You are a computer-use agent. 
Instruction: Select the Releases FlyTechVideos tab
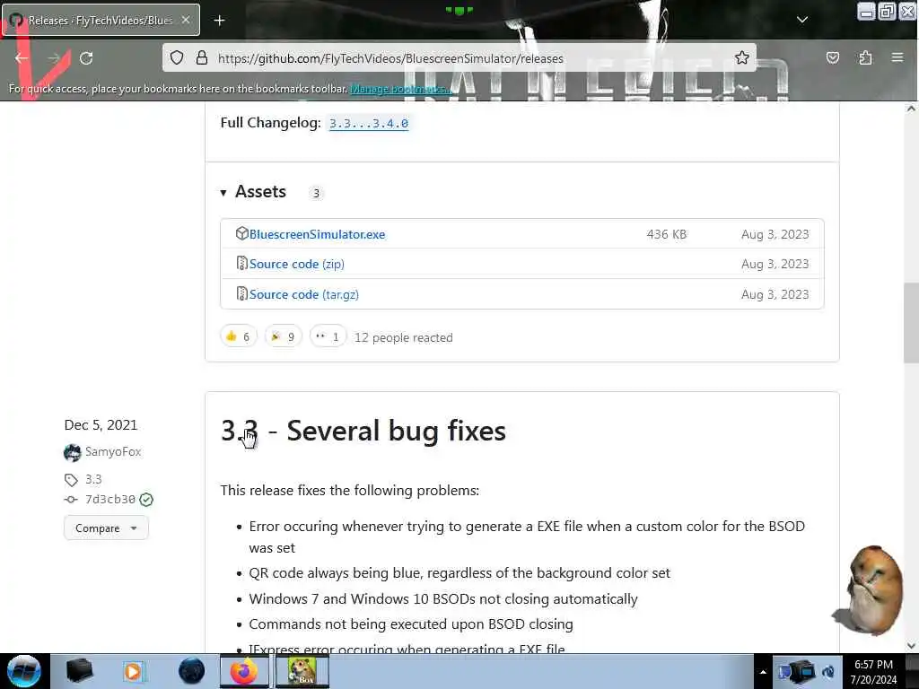point(101,20)
